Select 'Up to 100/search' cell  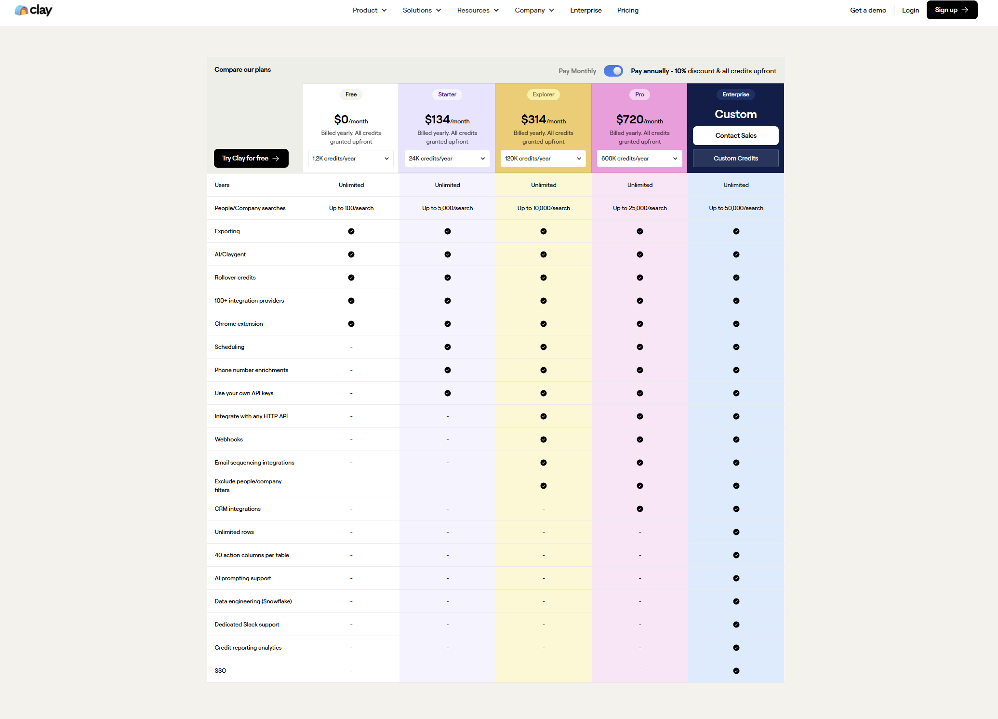coord(351,208)
